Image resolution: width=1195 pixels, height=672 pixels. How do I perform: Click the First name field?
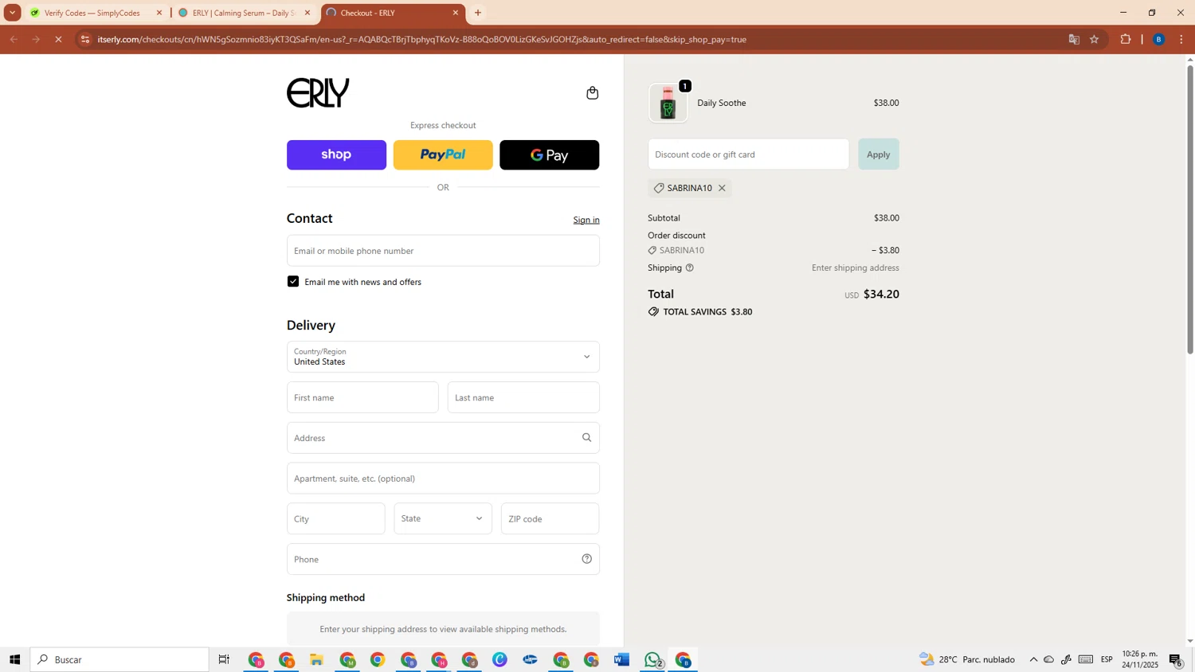coord(362,397)
